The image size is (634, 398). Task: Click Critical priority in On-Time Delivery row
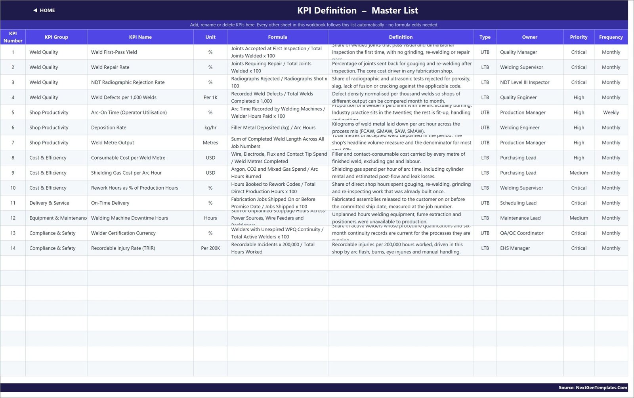tap(579, 203)
